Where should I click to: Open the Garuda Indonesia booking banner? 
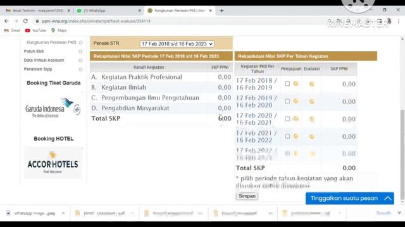point(53,108)
